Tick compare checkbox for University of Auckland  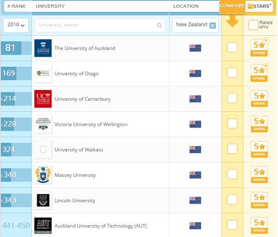point(232,47)
